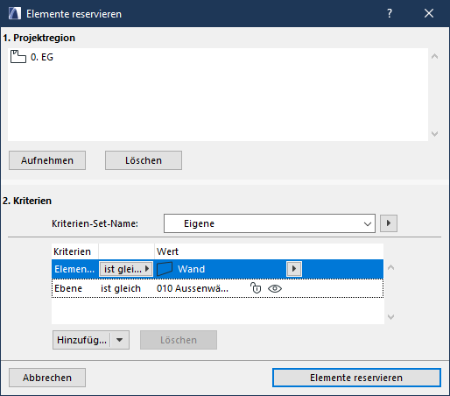This screenshot has height=396, width=450.
Task: Click the Abbrechen button
Action: point(47,378)
